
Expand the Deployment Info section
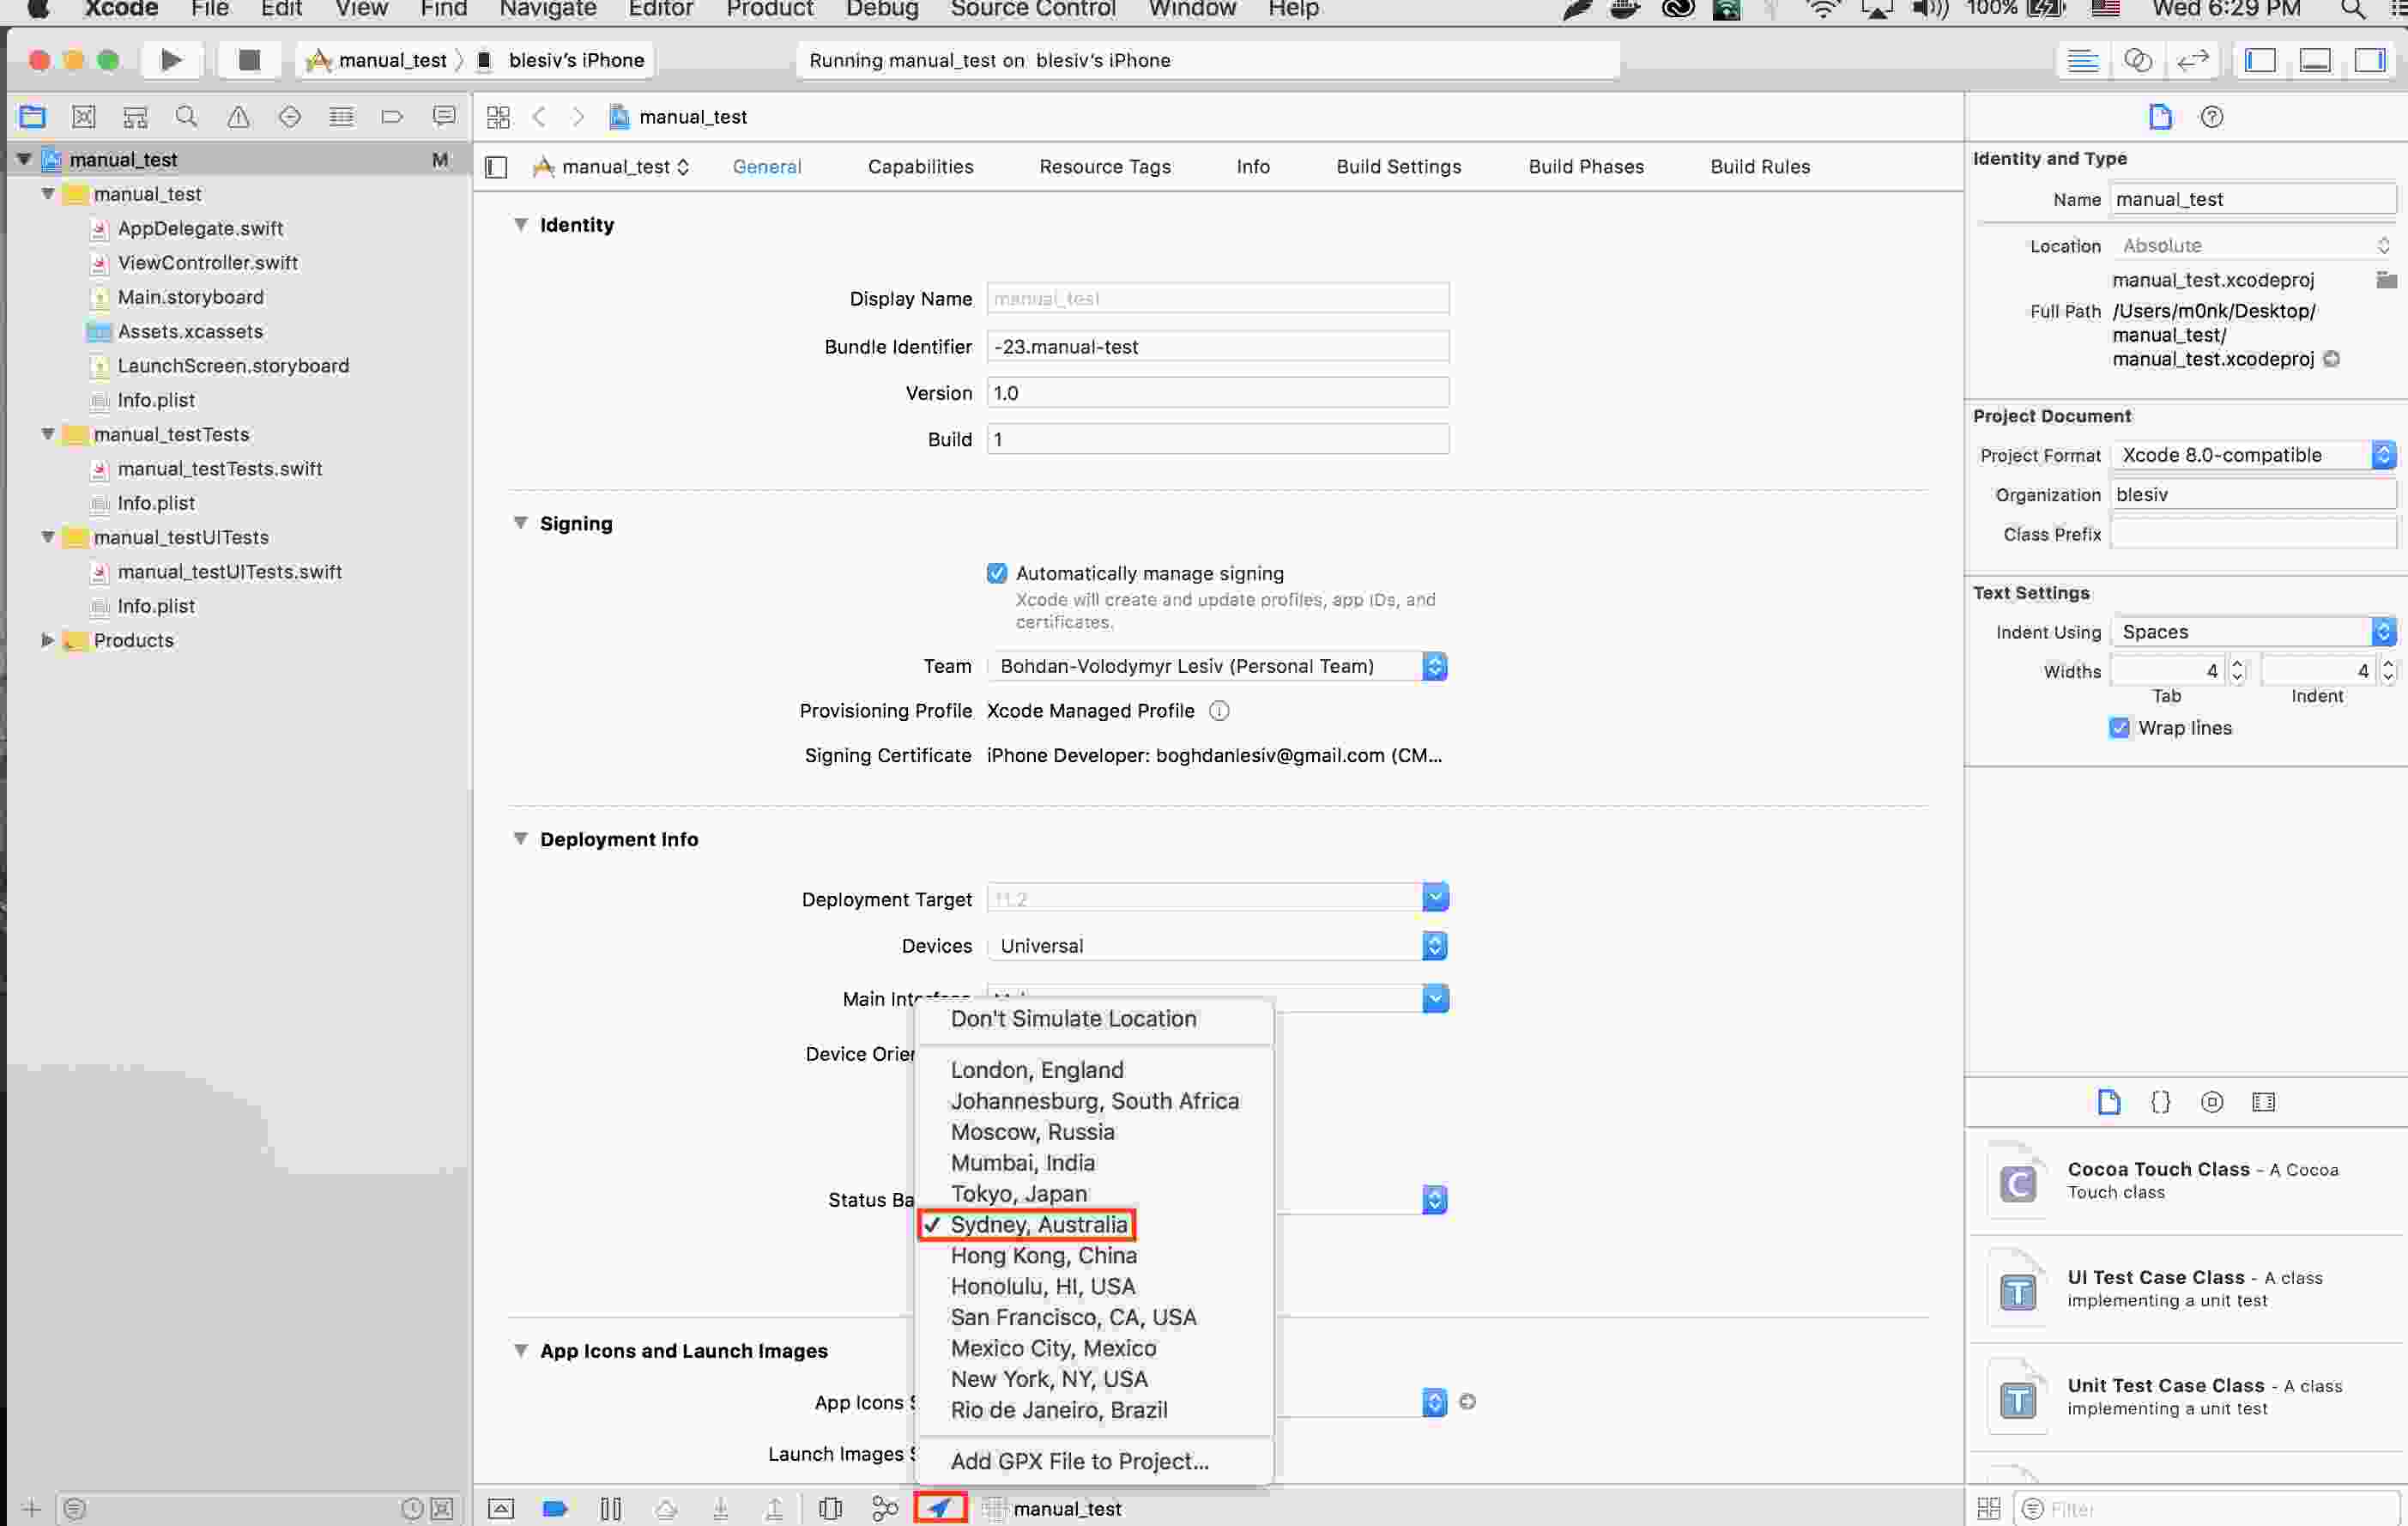519,838
